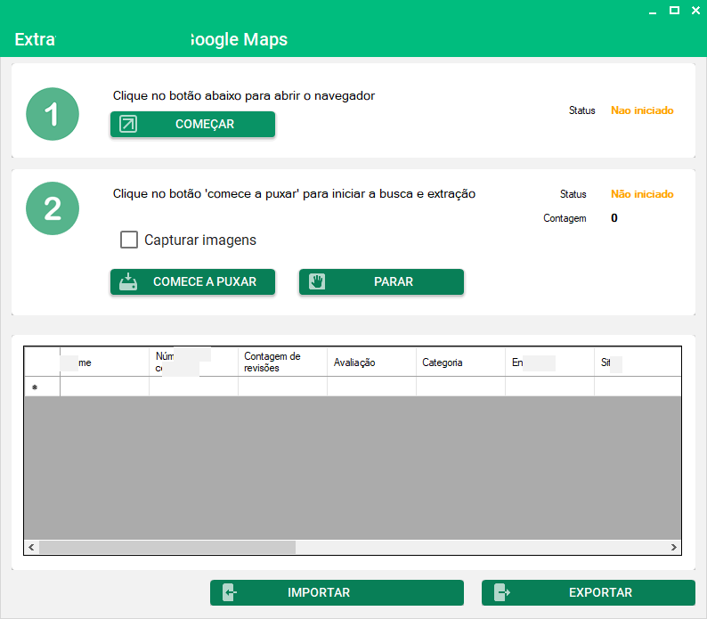The height and width of the screenshot is (619, 707).
Task: Enable the Capturar imagens checkbox
Action: point(129,240)
